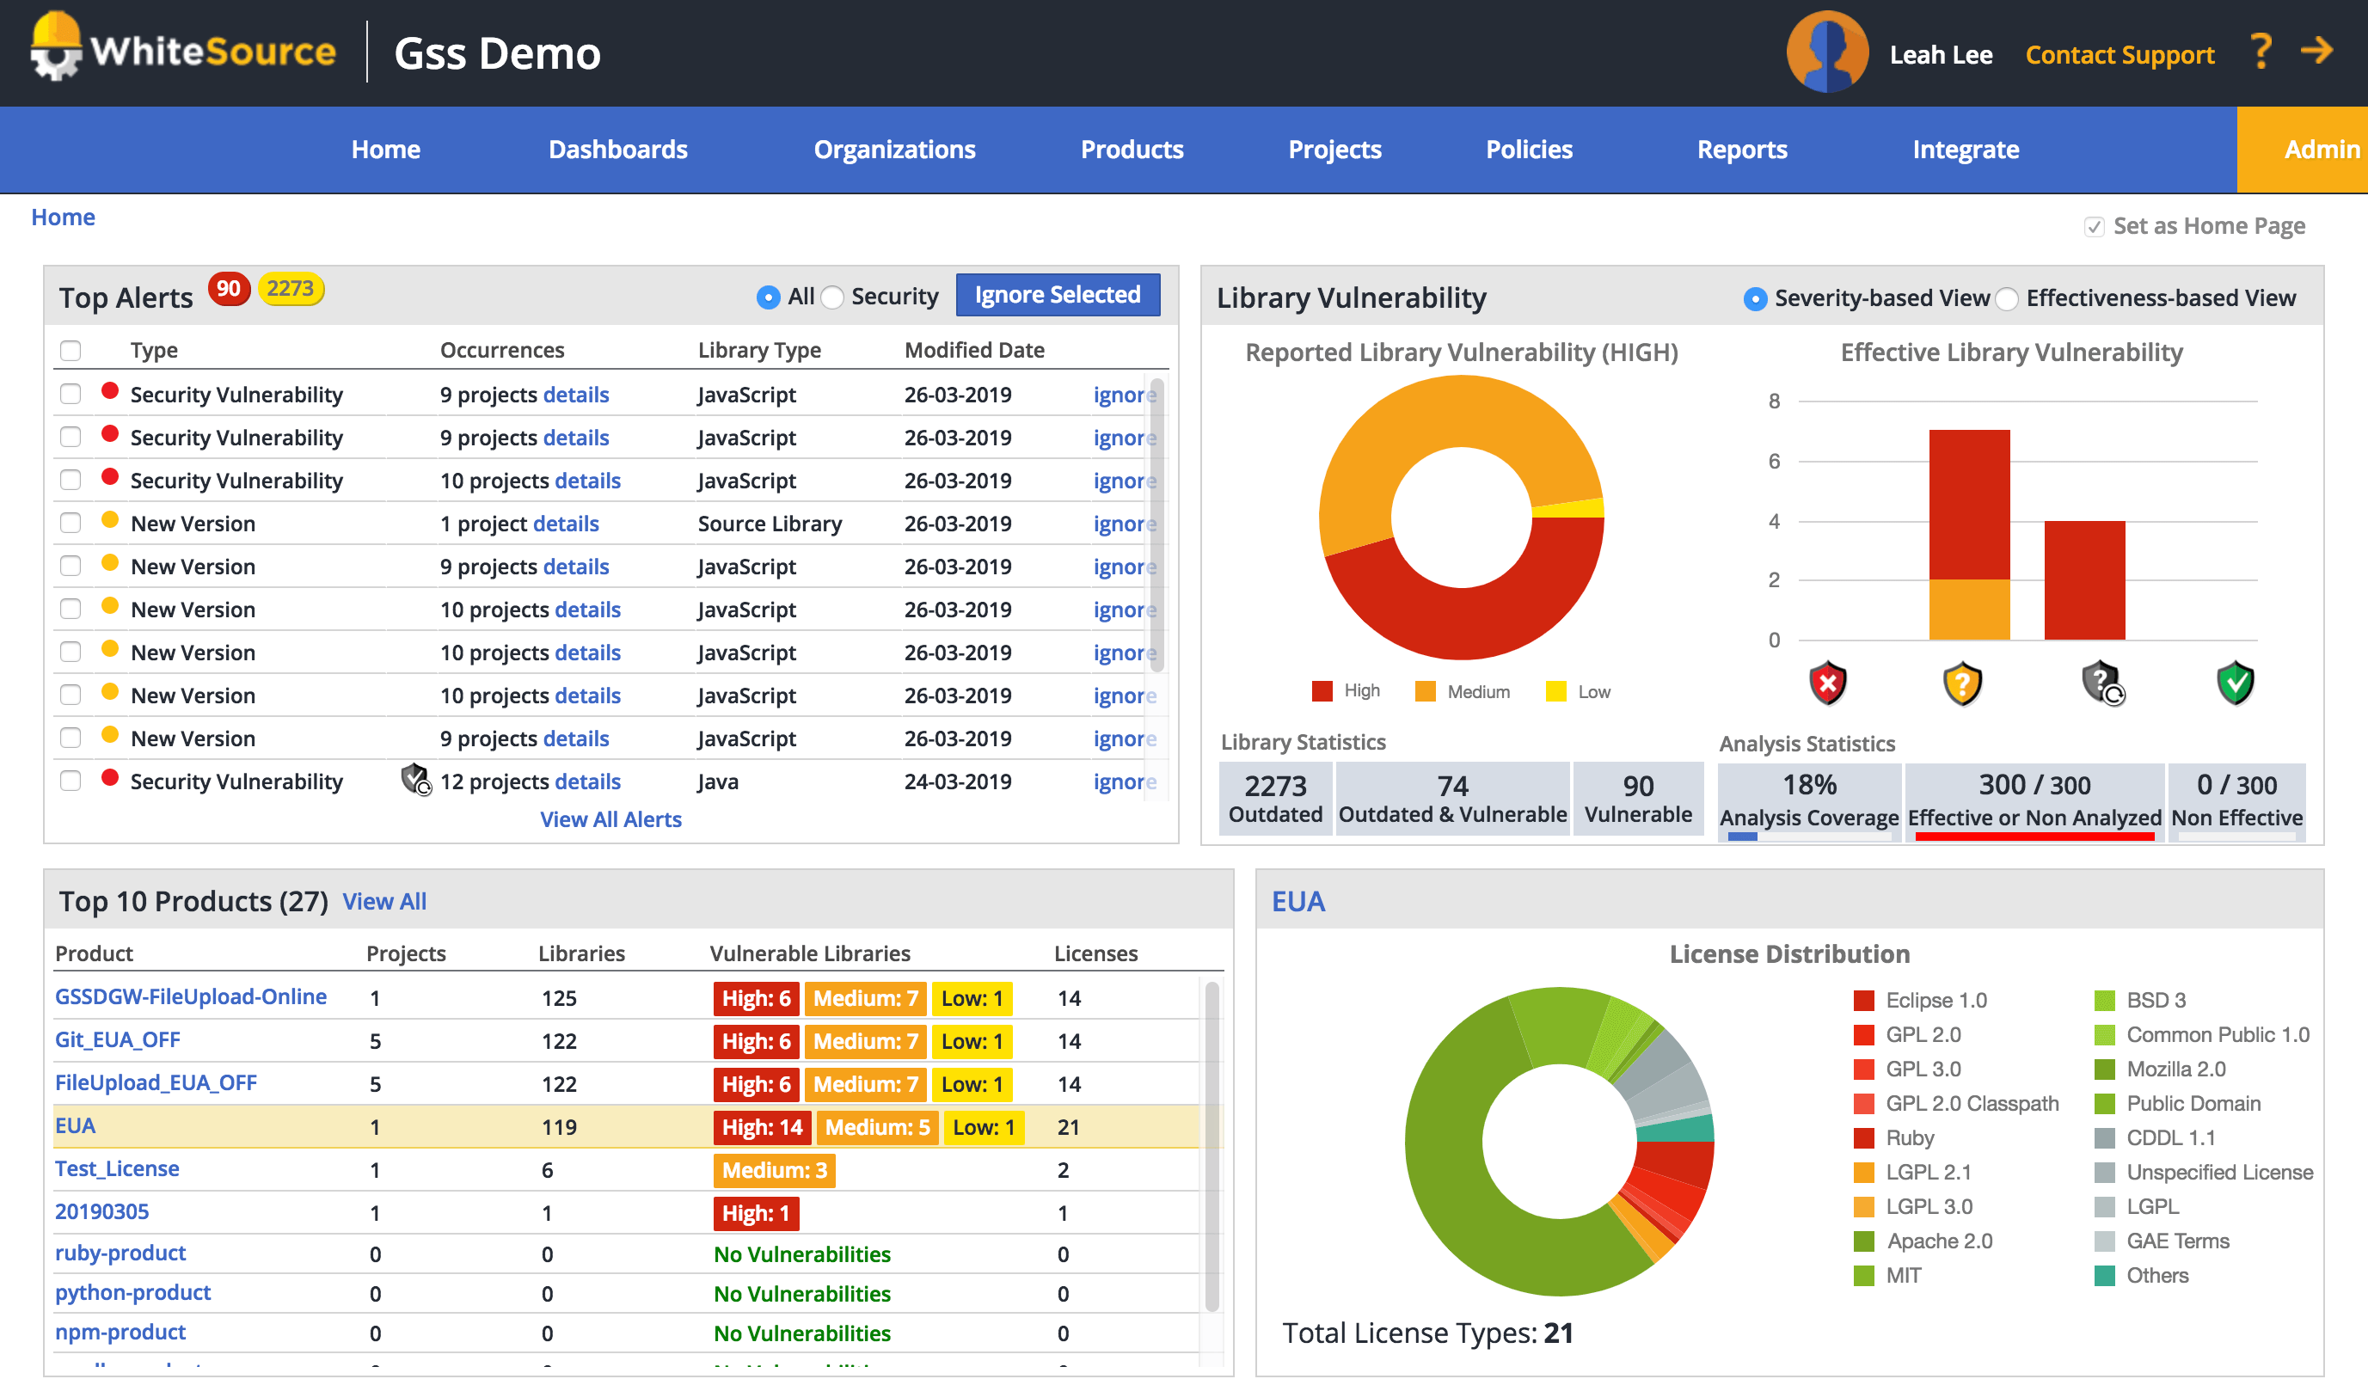Click the gray unanalyzed shield icon
Screen dimensions: 2368x1379
(2102, 683)
